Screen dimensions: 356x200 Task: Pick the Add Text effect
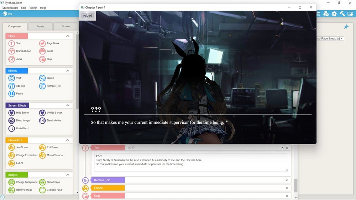pos(17,86)
